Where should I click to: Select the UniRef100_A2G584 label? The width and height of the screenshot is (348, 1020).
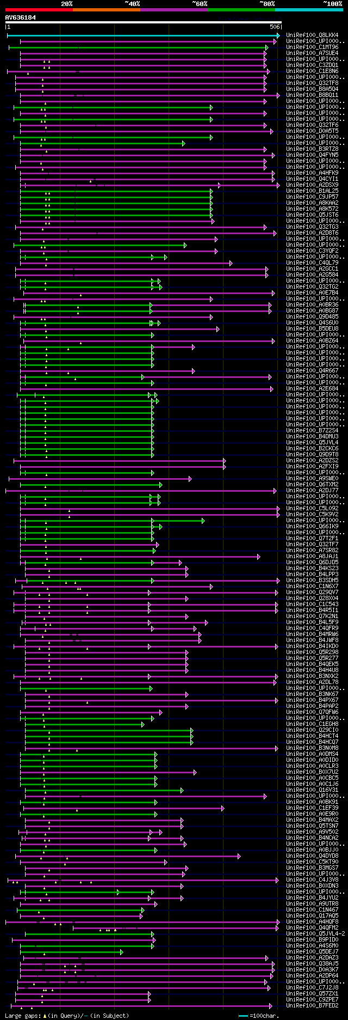(x=312, y=275)
